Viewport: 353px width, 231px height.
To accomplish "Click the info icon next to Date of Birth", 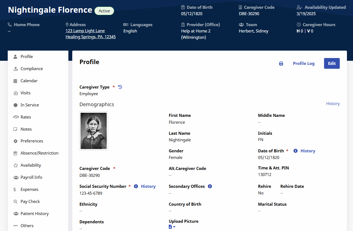I will [295, 151].
